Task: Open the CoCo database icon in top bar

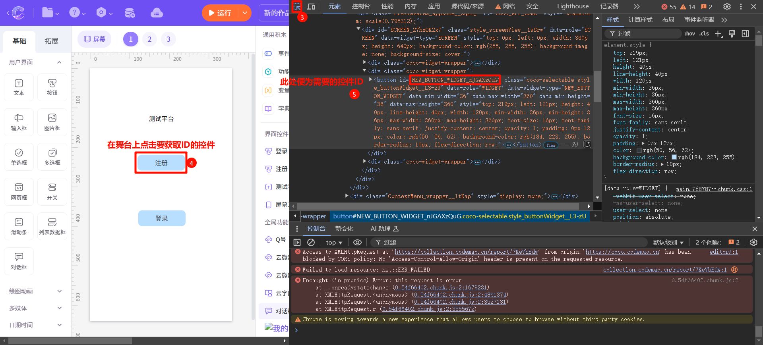Action: [x=130, y=13]
